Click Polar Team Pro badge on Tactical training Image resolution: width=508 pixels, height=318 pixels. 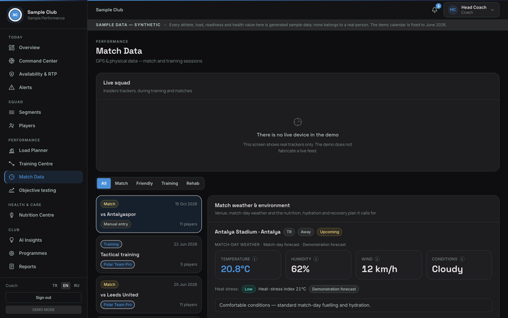pos(118,264)
